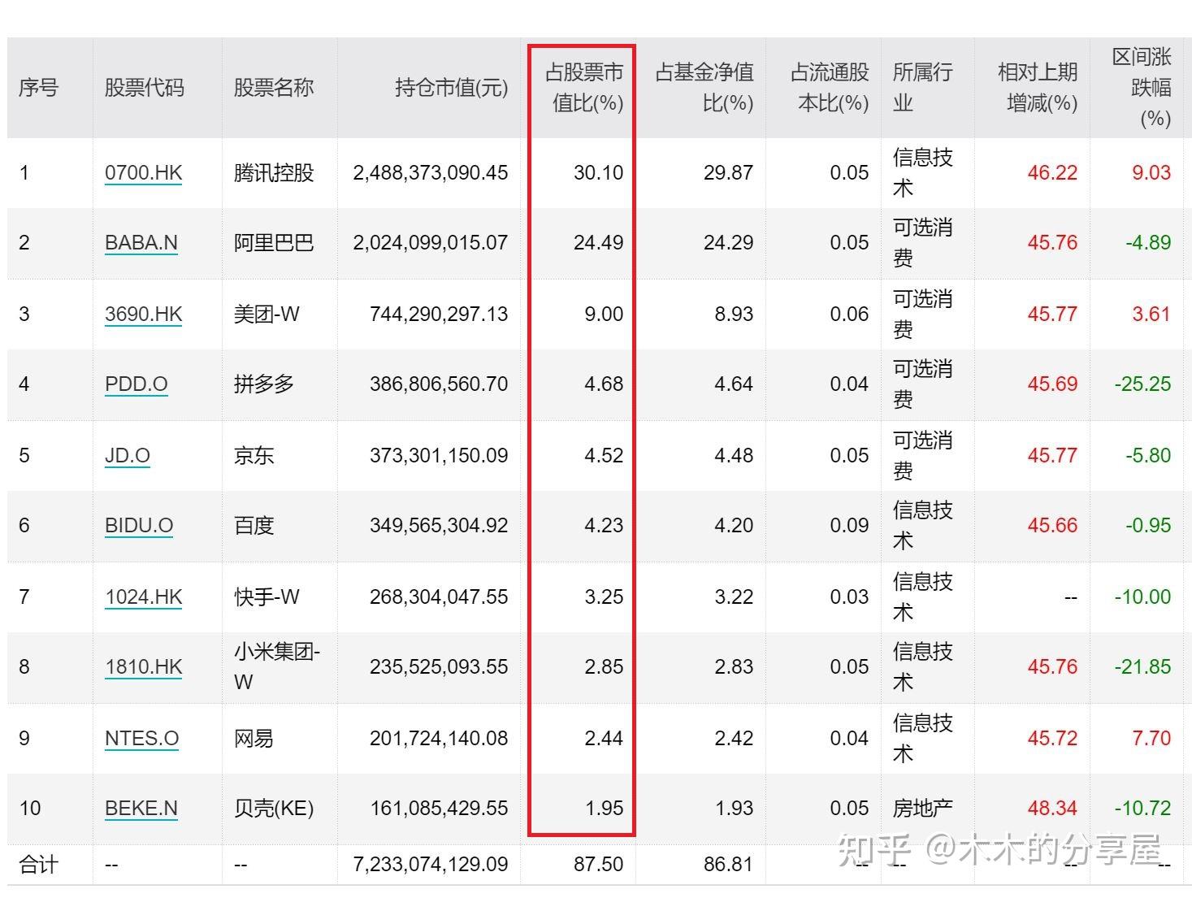Click holding value 2,488,373,090.45

(431, 172)
